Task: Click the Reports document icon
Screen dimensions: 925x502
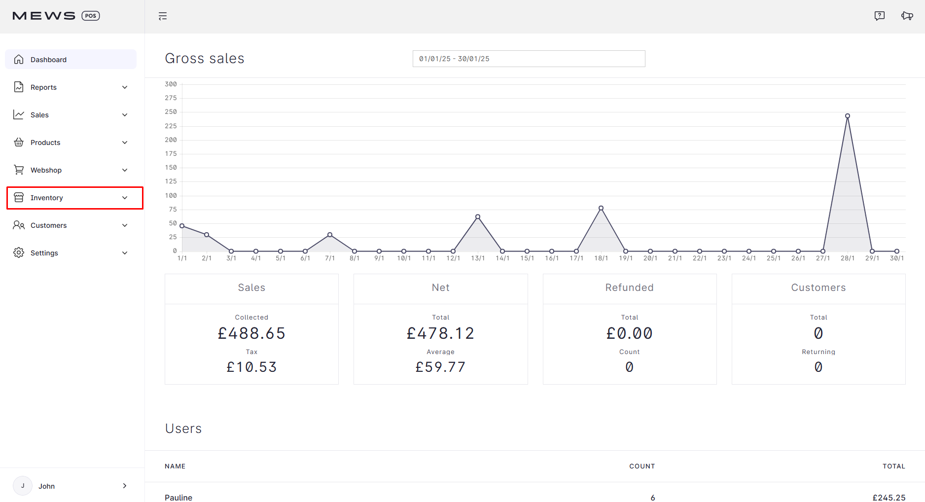Action: (19, 87)
